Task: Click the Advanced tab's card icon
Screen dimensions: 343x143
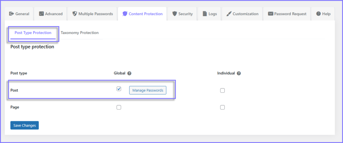Action: (x=41, y=14)
